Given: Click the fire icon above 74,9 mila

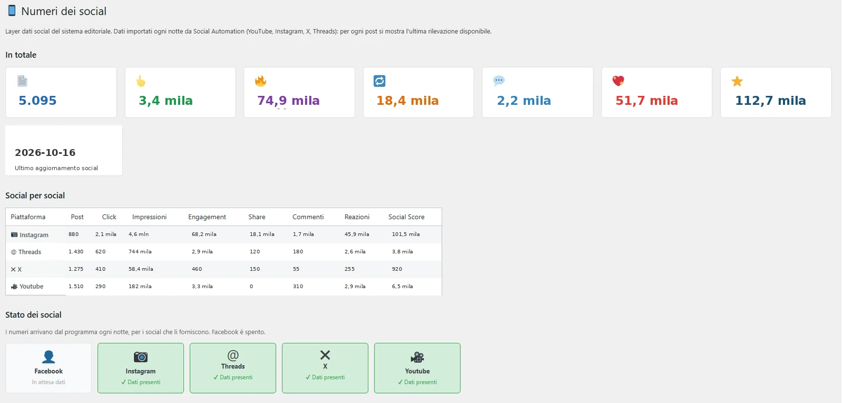Looking at the screenshot, I should tap(260, 81).
